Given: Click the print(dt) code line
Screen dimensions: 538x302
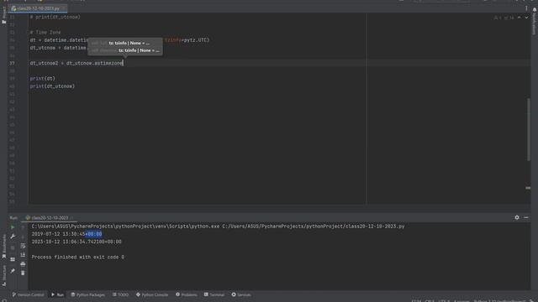Looking at the screenshot, I should 43,78.
